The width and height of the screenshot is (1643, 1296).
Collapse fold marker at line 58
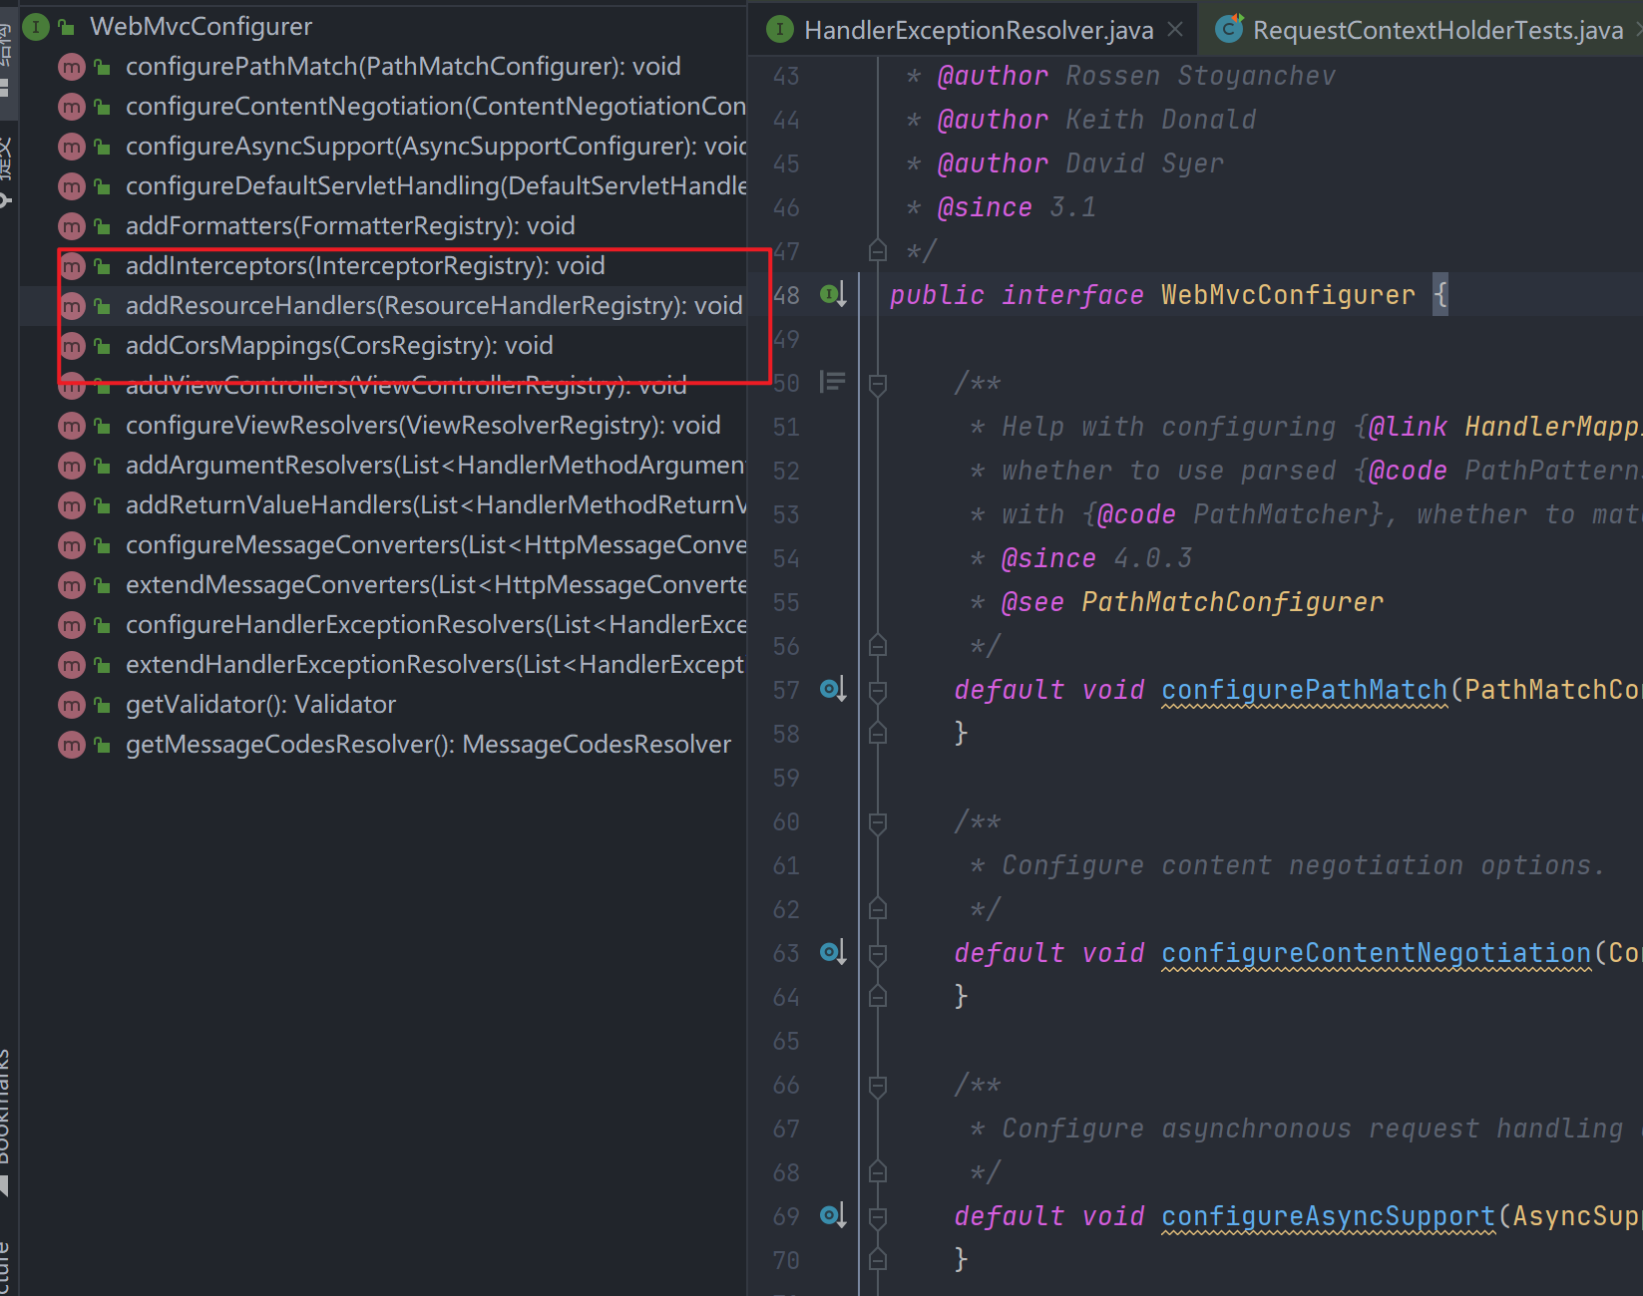[878, 734]
